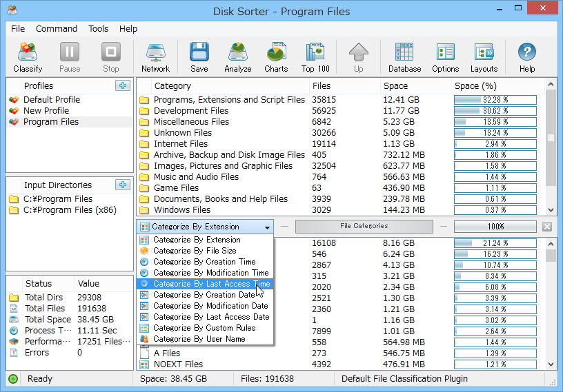Image resolution: width=563 pixels, height=392 pixels.
Task: Choose Categorize By Last Access Date option
Action: (x=205, y=317)
